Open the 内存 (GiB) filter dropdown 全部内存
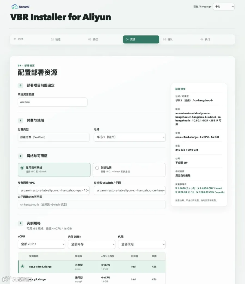 (92, 244)
